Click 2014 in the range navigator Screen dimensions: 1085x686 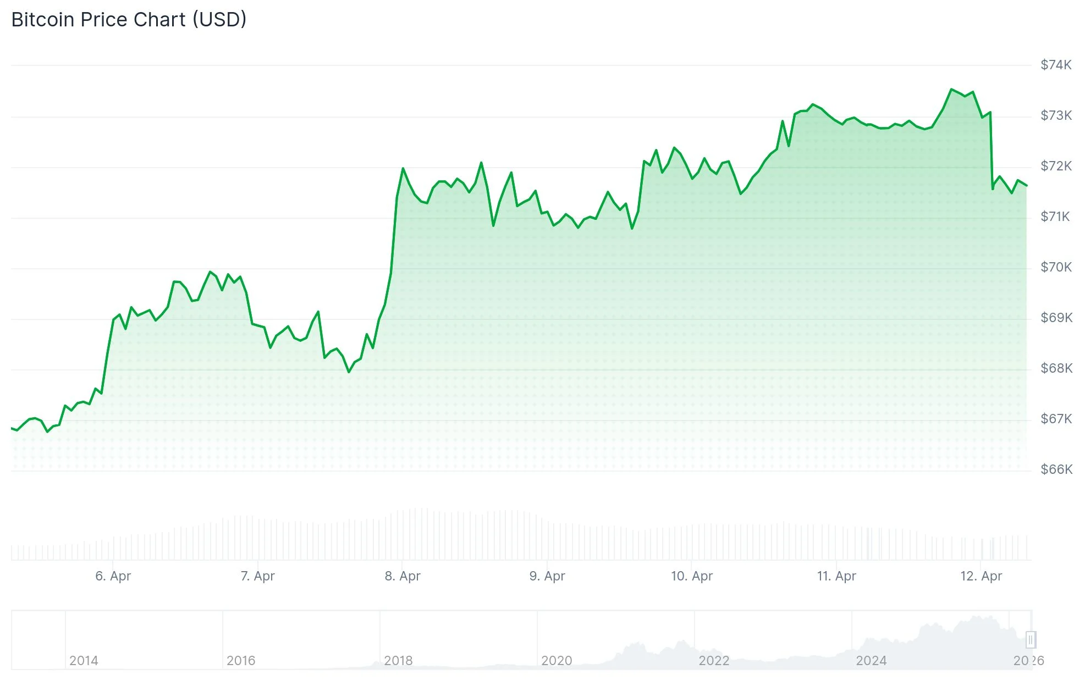(x=84, y=660)
